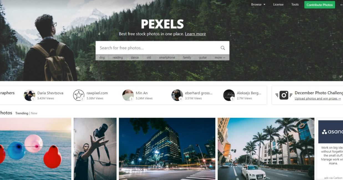
Task: Click the Contribute Photos button
Action: 319,5
